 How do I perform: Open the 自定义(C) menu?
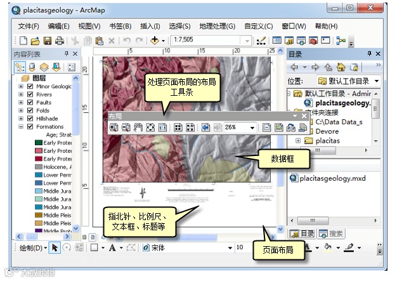pos(258,26)
